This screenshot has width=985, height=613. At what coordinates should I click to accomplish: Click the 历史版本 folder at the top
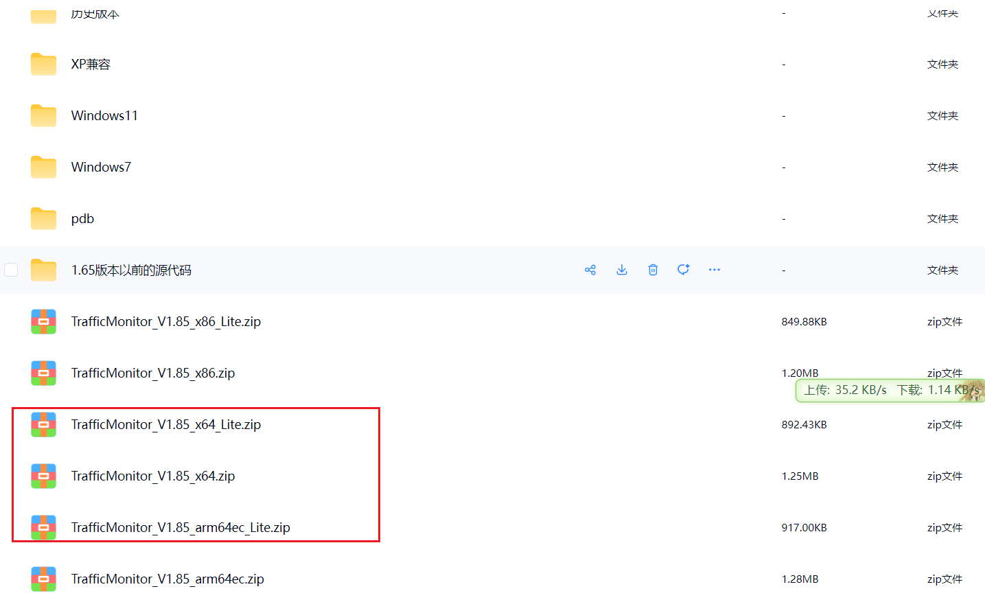(95, 14)
